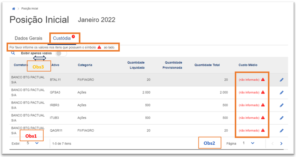296x157 pixels.
Task: Switch to the Dados Gerais tab
Action: tap(29, 38)
